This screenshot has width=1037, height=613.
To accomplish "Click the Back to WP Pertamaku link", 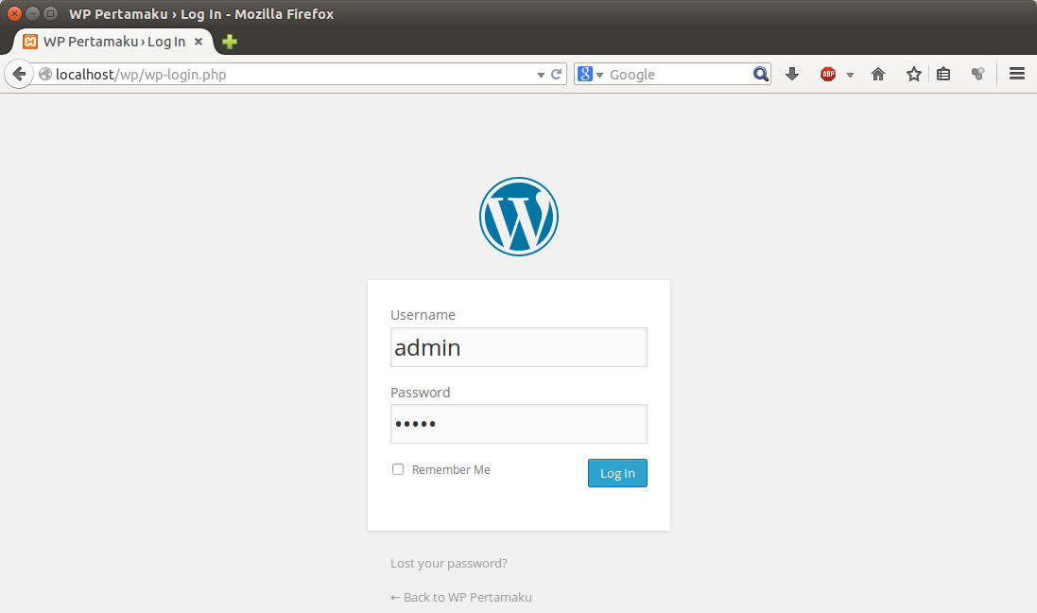I will point(460,597).
